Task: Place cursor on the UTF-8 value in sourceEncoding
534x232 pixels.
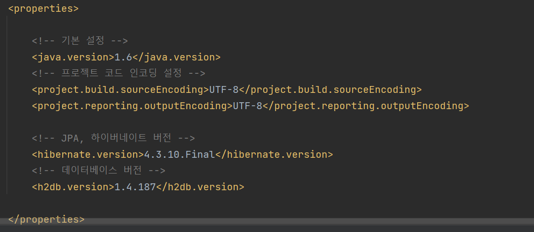Action: point(224,89)
